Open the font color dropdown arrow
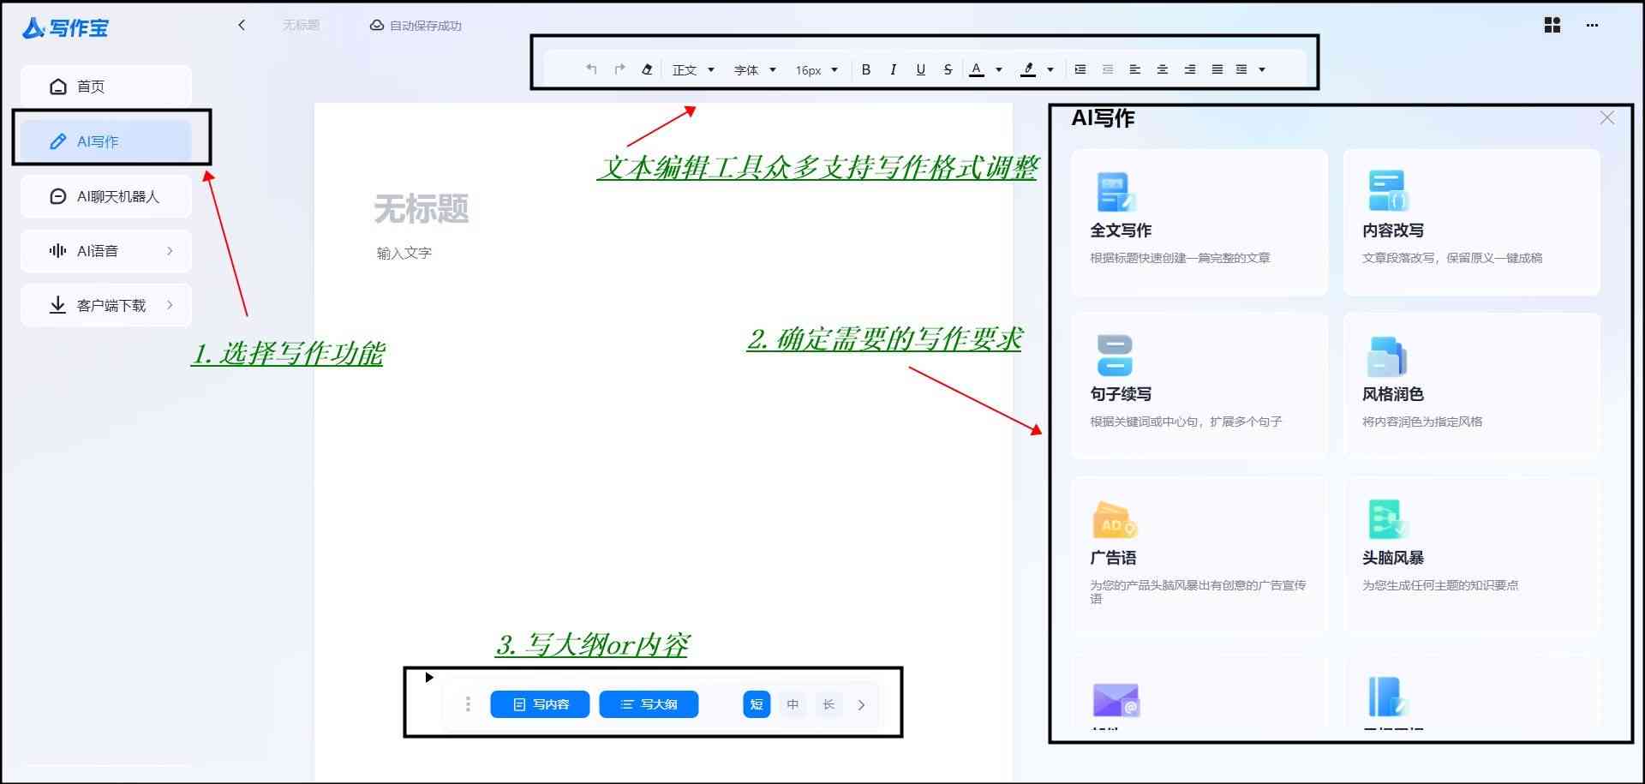This screenshot has width=1645, height=784. 999,70
